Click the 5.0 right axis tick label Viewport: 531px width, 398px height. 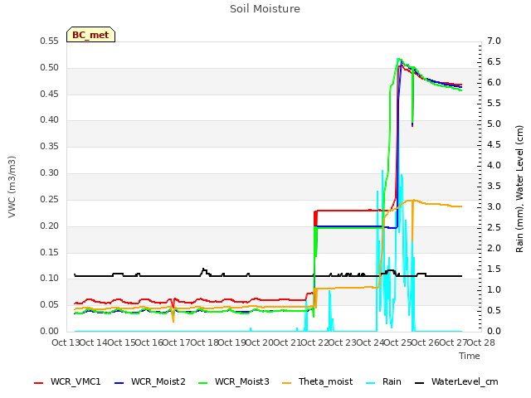click(x=494, y=124)
